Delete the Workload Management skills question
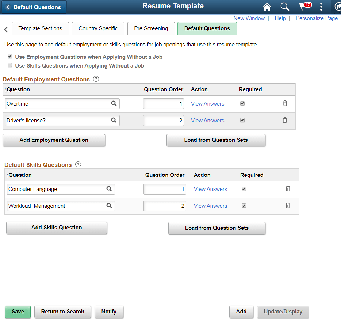Viewport: 341px width, 324px height. [288, 206]
